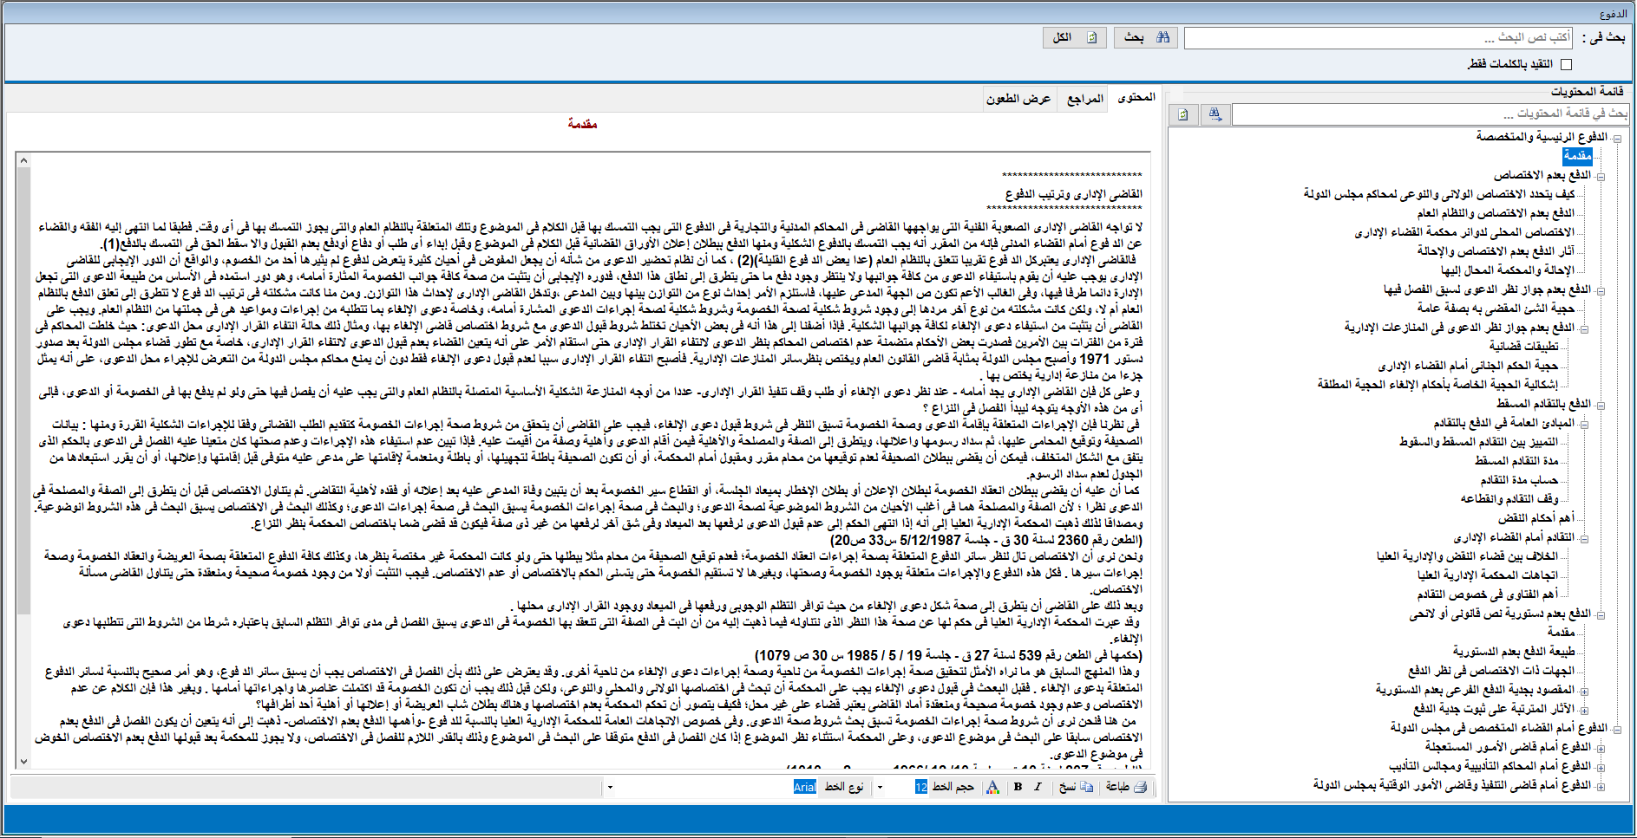Click the binoculars search button 'بحث'

click(1148, 37)
